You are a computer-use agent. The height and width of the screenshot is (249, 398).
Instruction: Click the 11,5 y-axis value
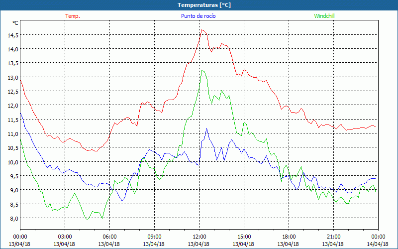(13, 120)
